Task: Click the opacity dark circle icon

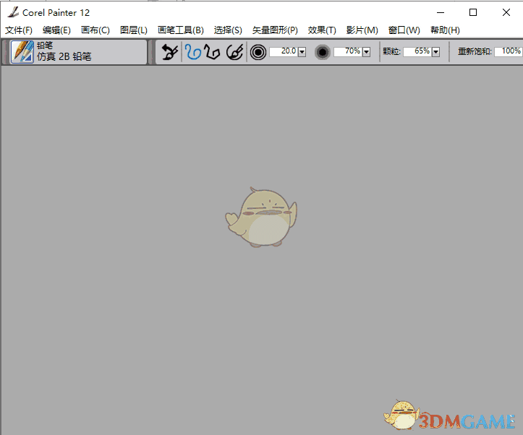Action: click(x=322, y=52)
